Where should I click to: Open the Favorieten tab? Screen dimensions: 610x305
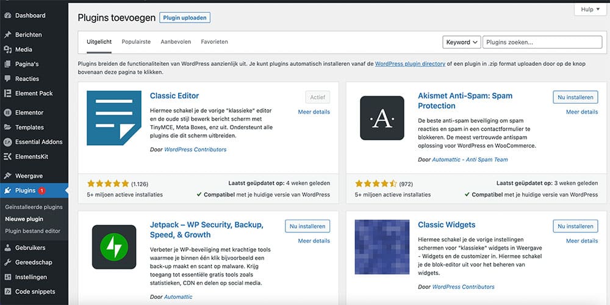(x=214, y=42)
